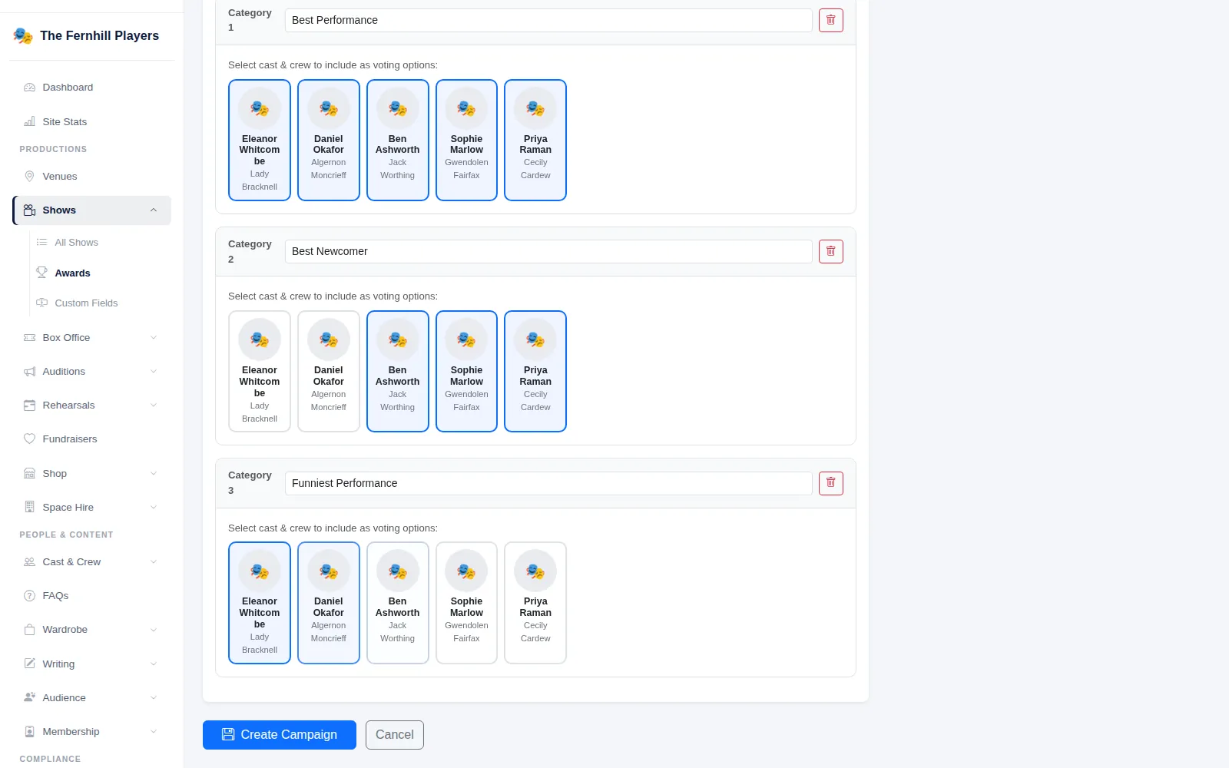This screenshot has width=1229, height=768.
Task: Click the Cancel button
Action: (x=395, y=735)
